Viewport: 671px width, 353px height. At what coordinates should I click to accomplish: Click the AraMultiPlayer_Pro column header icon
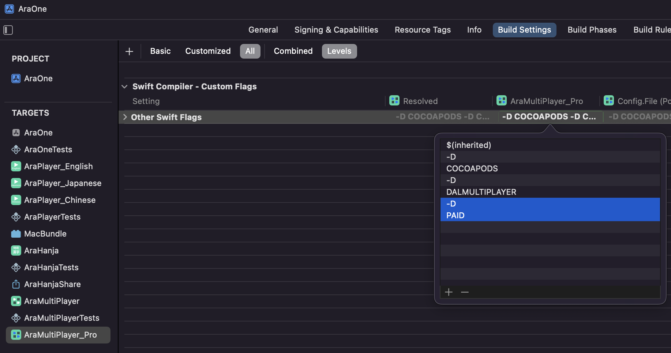pos(502,100)
